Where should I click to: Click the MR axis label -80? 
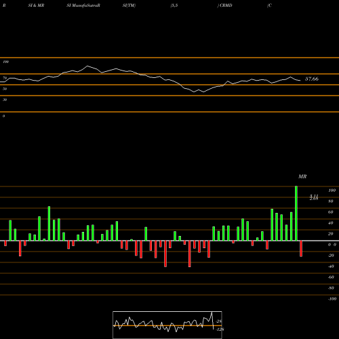point(331,288)
